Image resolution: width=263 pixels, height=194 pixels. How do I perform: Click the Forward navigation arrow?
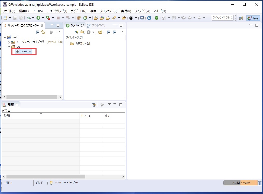point(200,18)
